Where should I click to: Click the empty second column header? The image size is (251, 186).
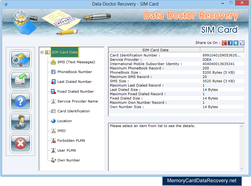(x=222, y=50)
